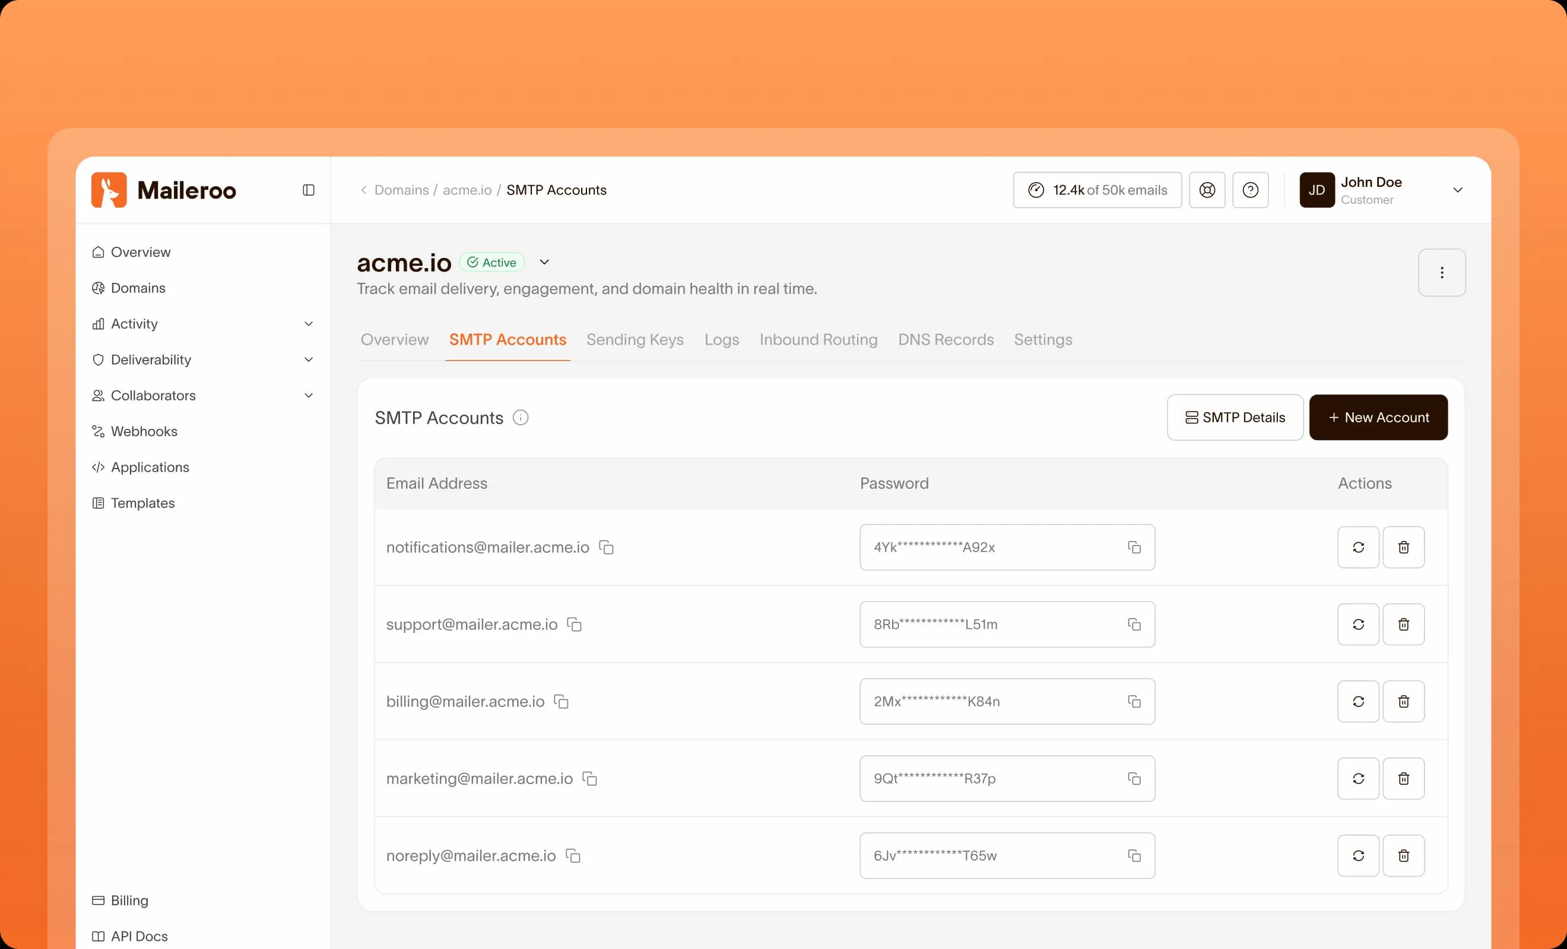The image size is (1567, 949).
Task: Click the password field showing 8Rb************L51m
Action: tap(1007, 624)
